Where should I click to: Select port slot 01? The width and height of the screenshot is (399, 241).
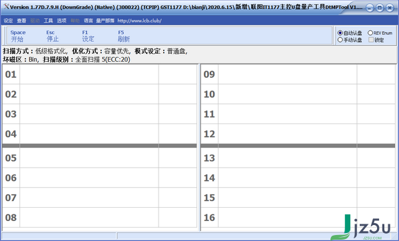(x=99, y=75)
